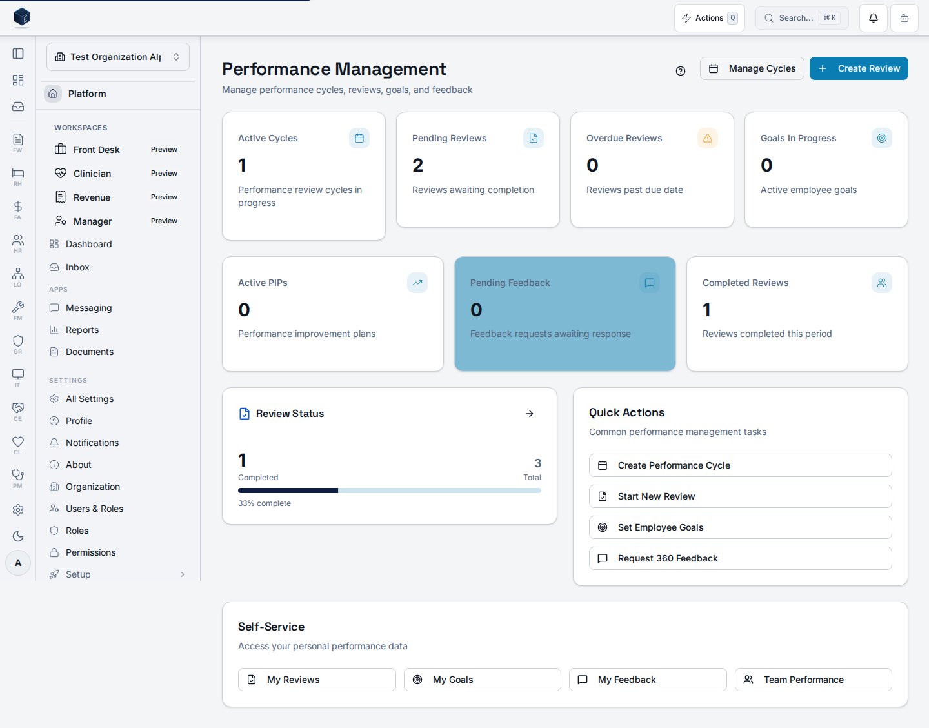The image size is (929, 728).
Task: Toggle dark mode moon icon
Action: tap(18, 536)
